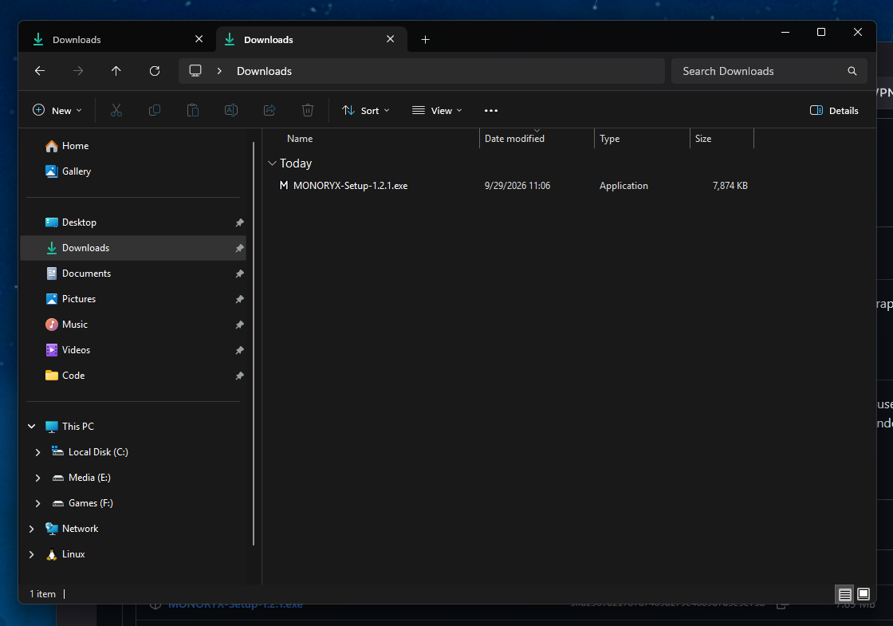Expand the Linux node
The height and width of the screenshot is (626, 893).
click(x=32, y=554)
